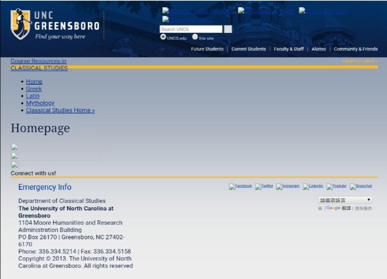
Task: Open the Greek course resources link
Action: [x=34, y=89]
